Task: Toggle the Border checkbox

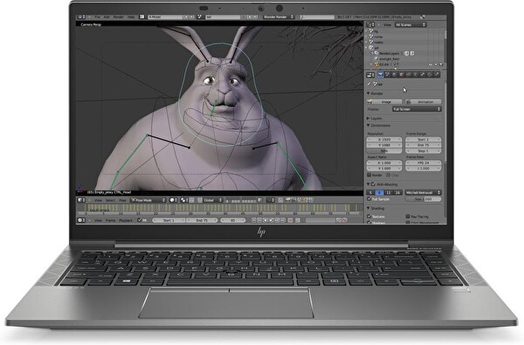Action: pos(369,175)
